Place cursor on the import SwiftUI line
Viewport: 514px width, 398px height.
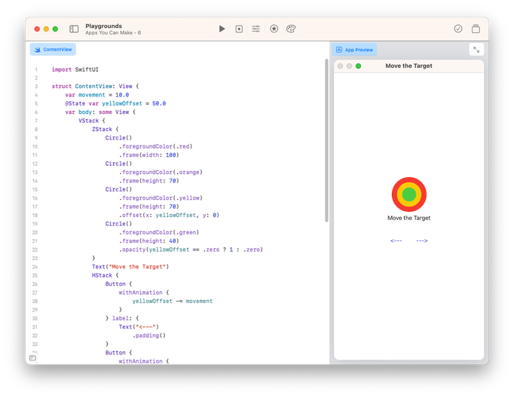click(x=72, y=69)
